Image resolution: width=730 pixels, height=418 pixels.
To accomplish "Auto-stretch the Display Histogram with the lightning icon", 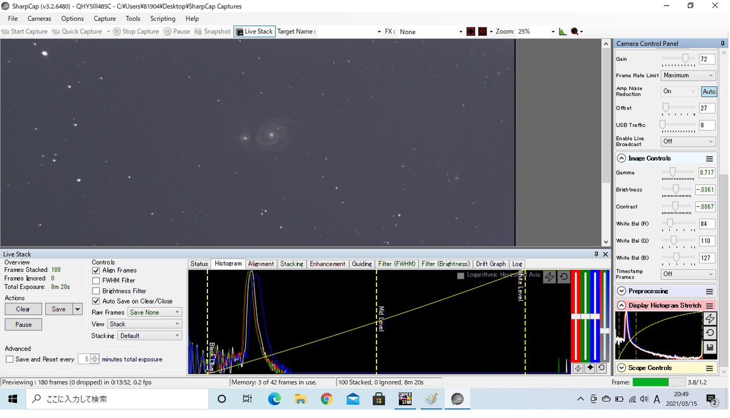I will click(x=709, y=319).
